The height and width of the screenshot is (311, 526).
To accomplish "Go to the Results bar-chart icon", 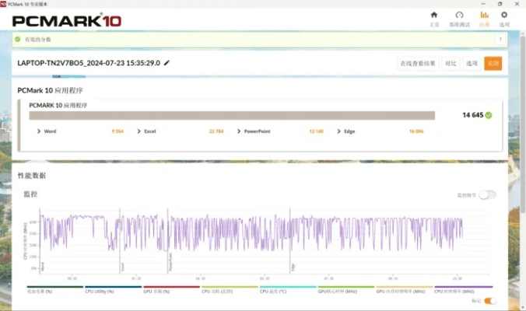I will (483, 17).
